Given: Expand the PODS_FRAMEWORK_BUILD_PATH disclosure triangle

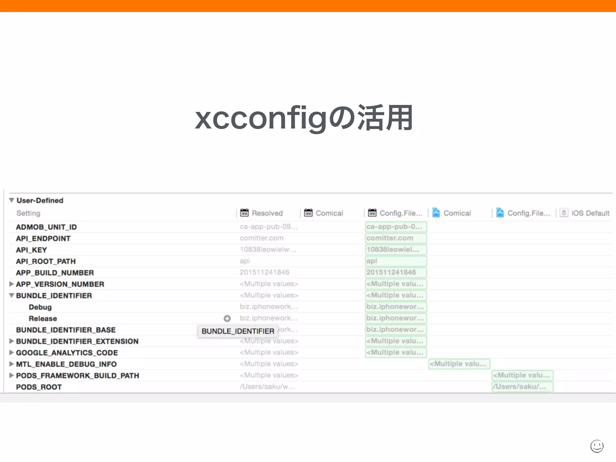Looking at the screenshot, I should point(11,375).
